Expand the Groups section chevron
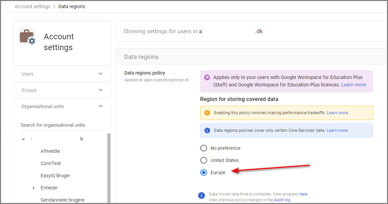 point(100,90)
